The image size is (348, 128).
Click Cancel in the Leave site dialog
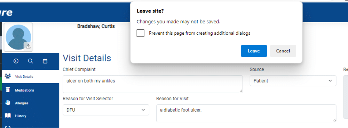tap(283, 51)
